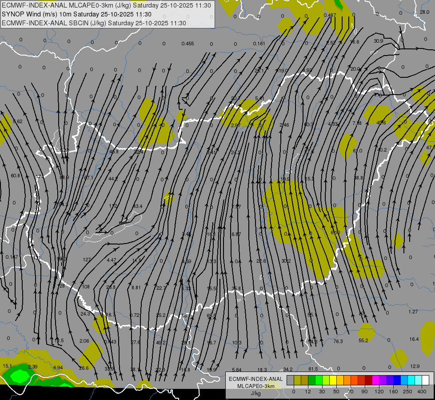Click the map value '8.81'
This screenshot has width=435, height=400.
pos(136,288)
